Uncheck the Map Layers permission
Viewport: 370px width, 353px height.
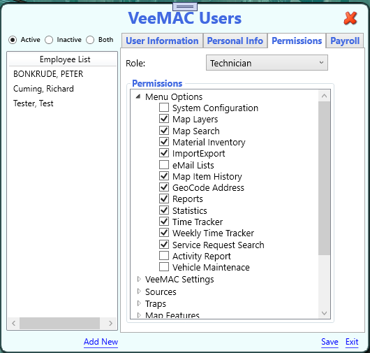[x=164, y=119]
